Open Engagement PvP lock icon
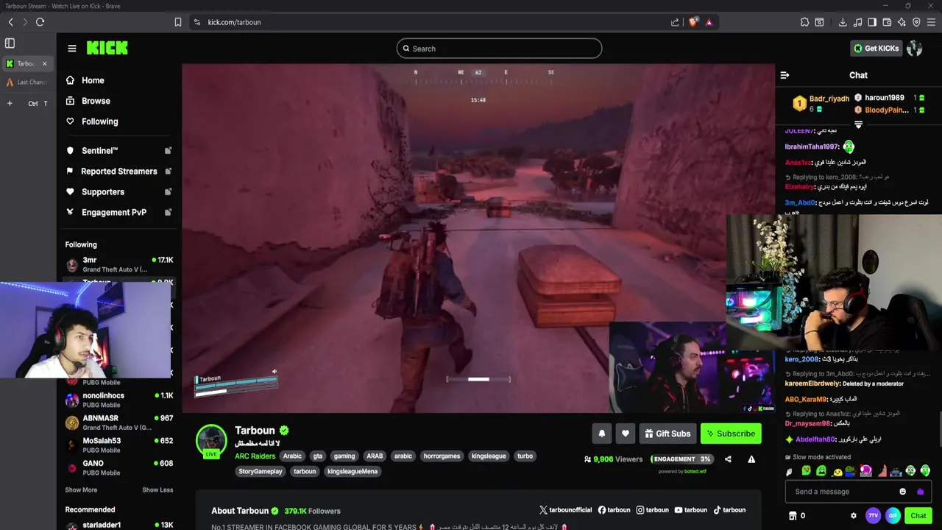 click(168, 213)
